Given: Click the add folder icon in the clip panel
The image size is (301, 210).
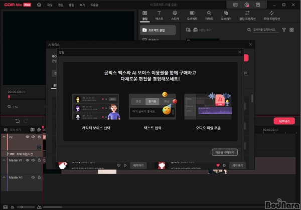Looking at the screenshot, I should click(188, 30).
